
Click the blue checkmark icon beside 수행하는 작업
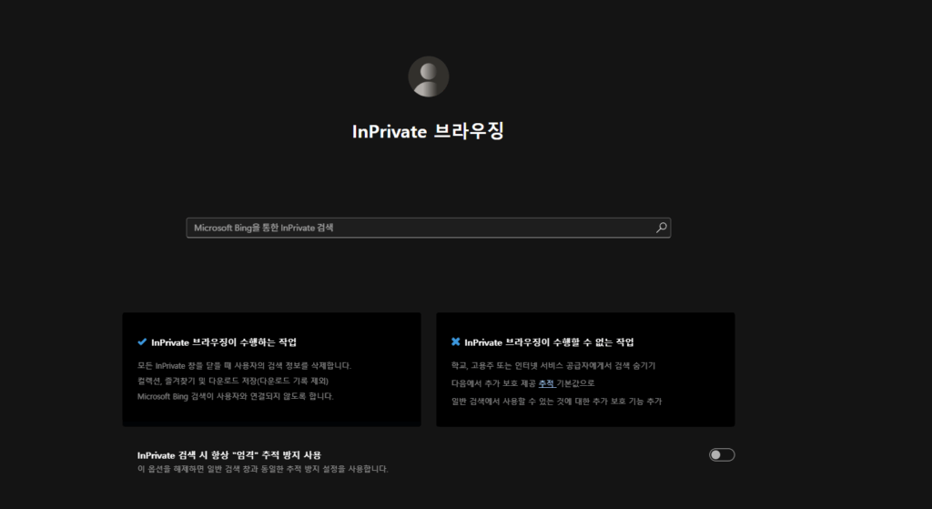142,341
